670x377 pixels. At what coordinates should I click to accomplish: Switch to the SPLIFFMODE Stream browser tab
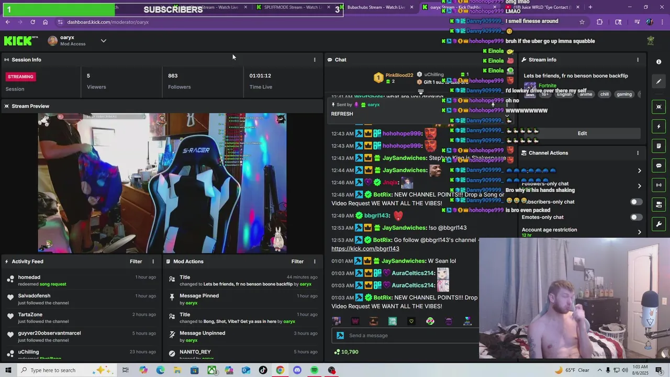coord(292,7)
